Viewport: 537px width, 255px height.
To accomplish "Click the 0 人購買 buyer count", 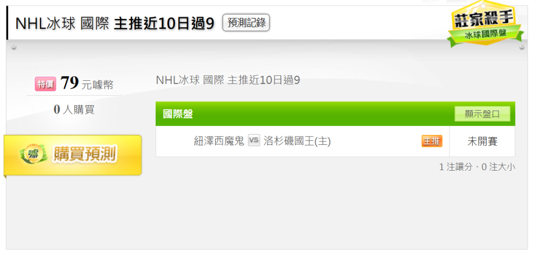I will (x=74, y=109).
